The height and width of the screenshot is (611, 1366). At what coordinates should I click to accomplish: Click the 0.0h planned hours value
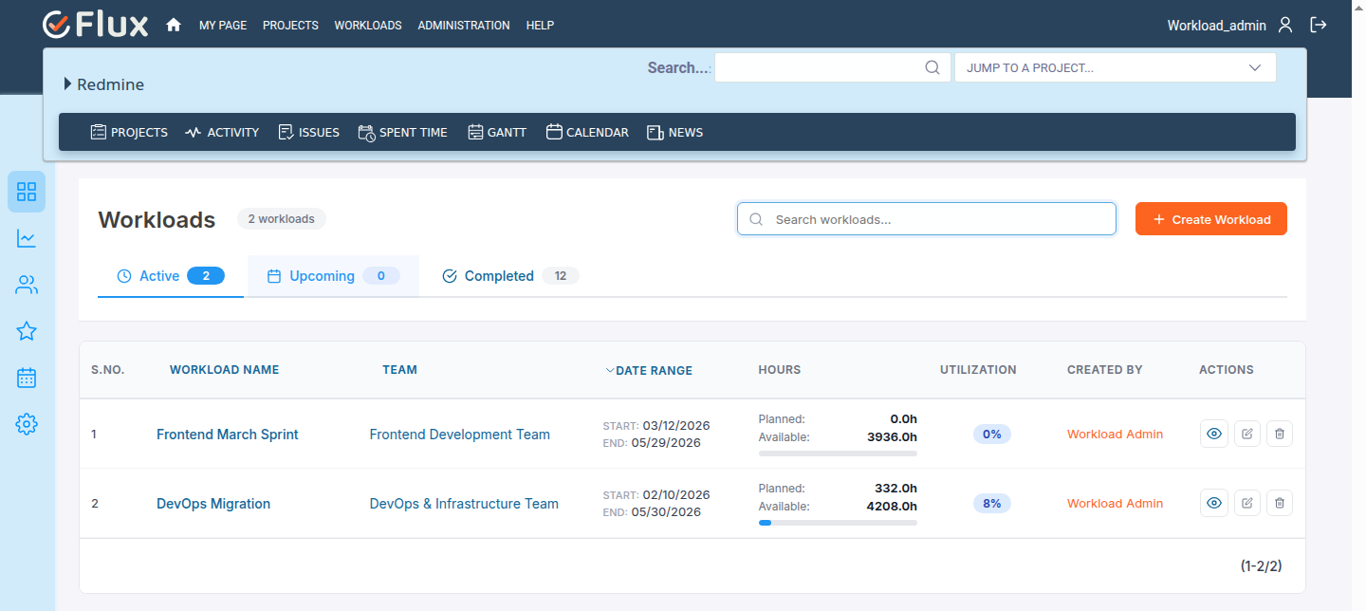point(904,419)
